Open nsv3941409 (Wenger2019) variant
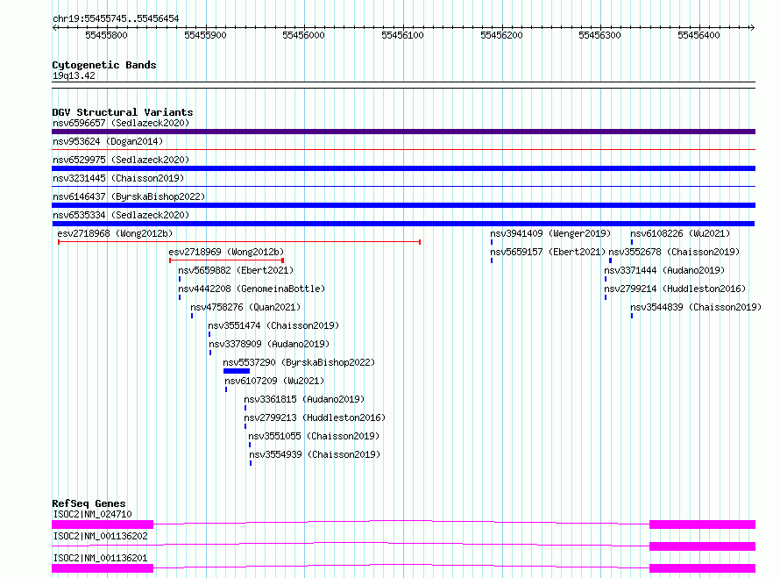The height and width of the screenshot is (578, 780). tap(550, 233)
